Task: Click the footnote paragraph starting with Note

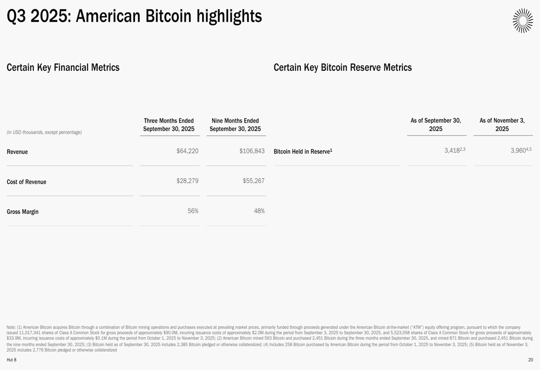Action: (269, 339)
